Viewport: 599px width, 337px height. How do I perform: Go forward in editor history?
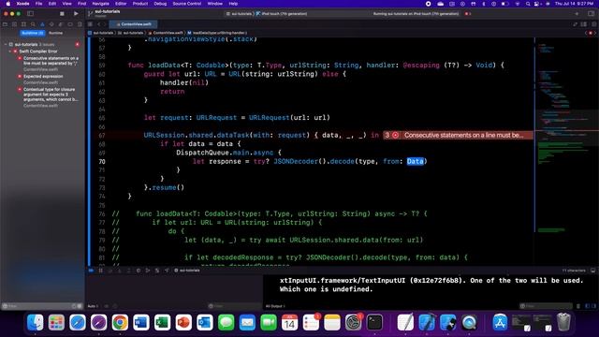pyautogui.click(x=105, y=24)
